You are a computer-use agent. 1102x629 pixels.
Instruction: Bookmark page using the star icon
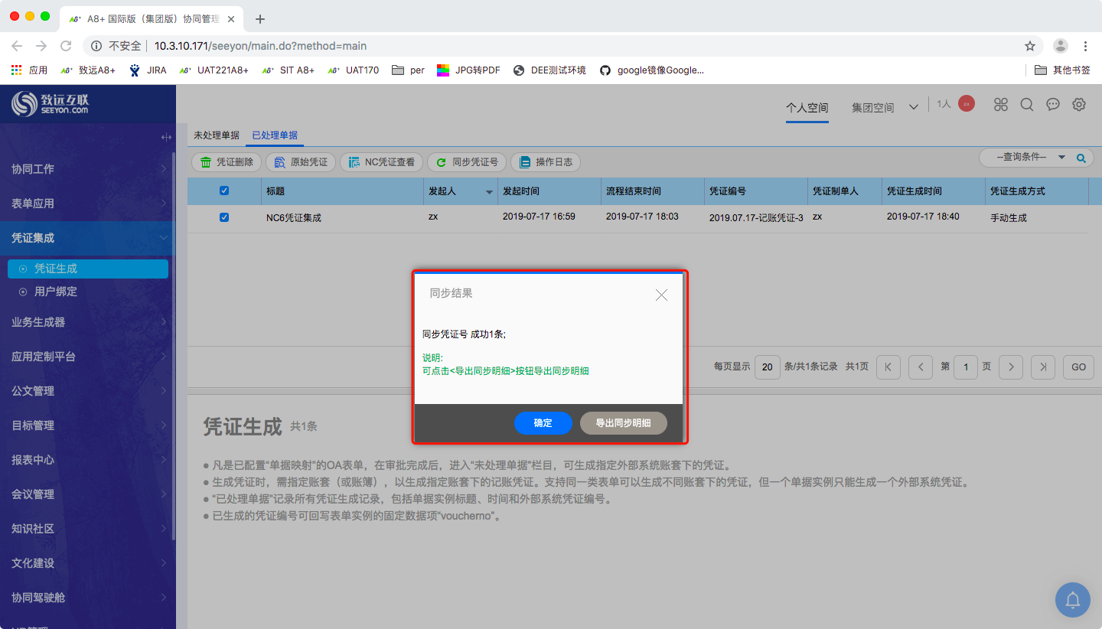[1030, 46]
